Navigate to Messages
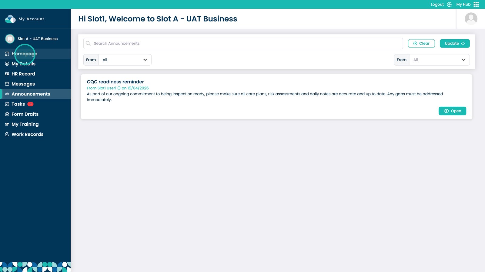Screen dimensions: 485x272 pos(35,84)
